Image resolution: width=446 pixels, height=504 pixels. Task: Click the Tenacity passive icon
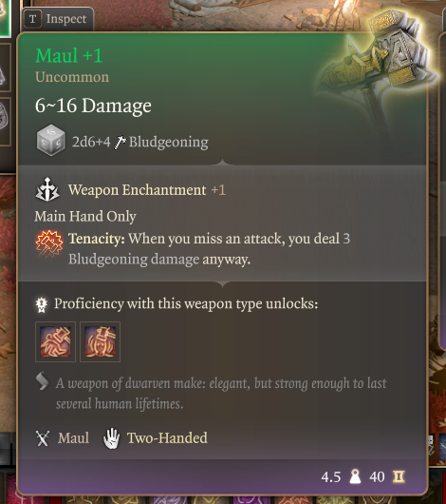point(48,244)
